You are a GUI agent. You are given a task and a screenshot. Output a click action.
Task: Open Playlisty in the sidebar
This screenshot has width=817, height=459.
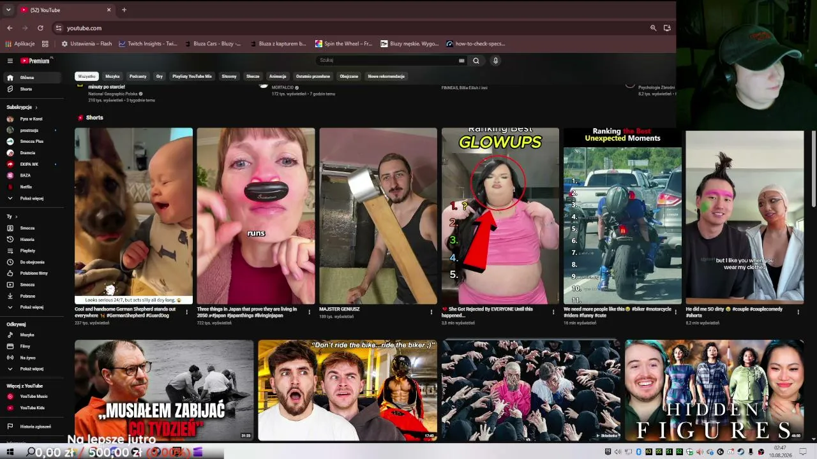tap(31, 251)
